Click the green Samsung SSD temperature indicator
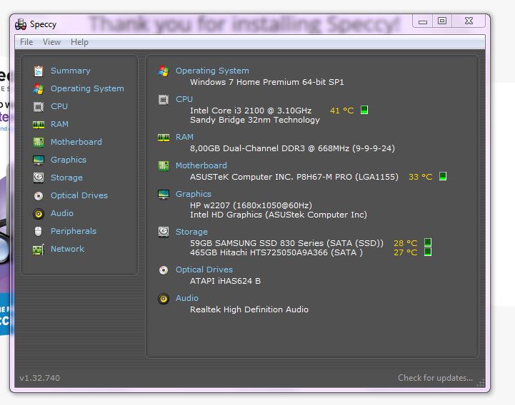 coord(428,242)
